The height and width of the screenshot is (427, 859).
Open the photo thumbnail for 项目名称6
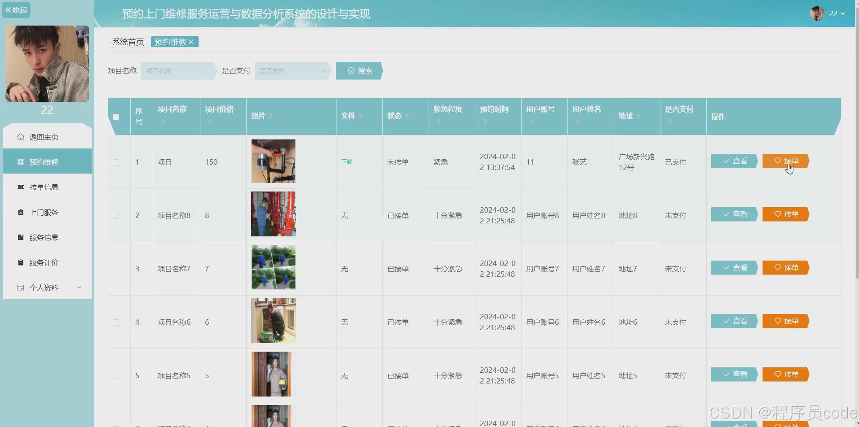273,321
